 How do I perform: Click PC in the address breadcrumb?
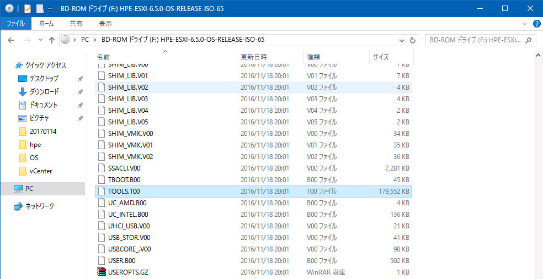pyautogui.click(x=85, y=40)
